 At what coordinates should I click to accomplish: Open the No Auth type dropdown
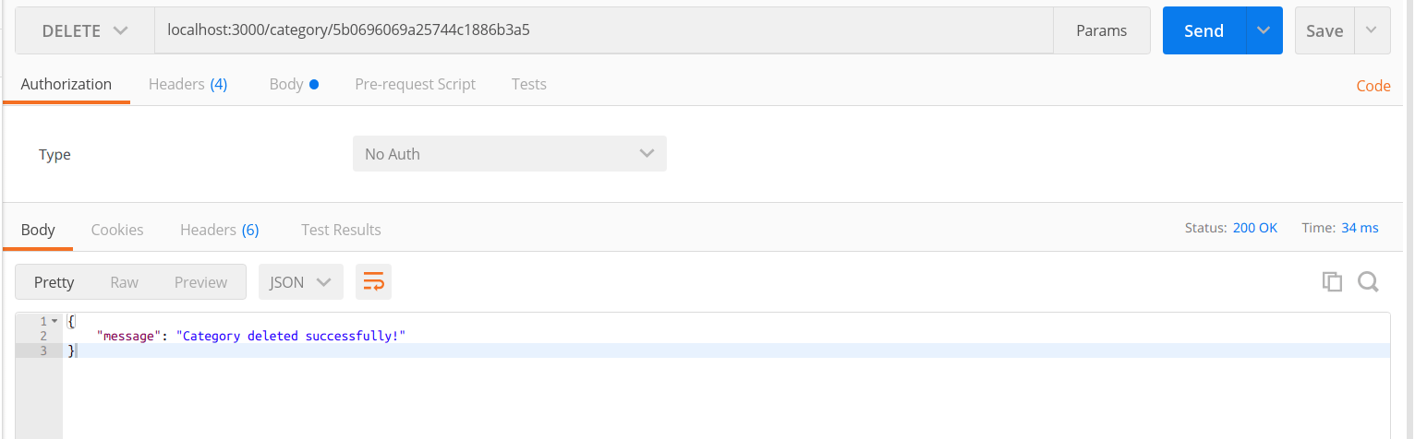coord(510,154)
